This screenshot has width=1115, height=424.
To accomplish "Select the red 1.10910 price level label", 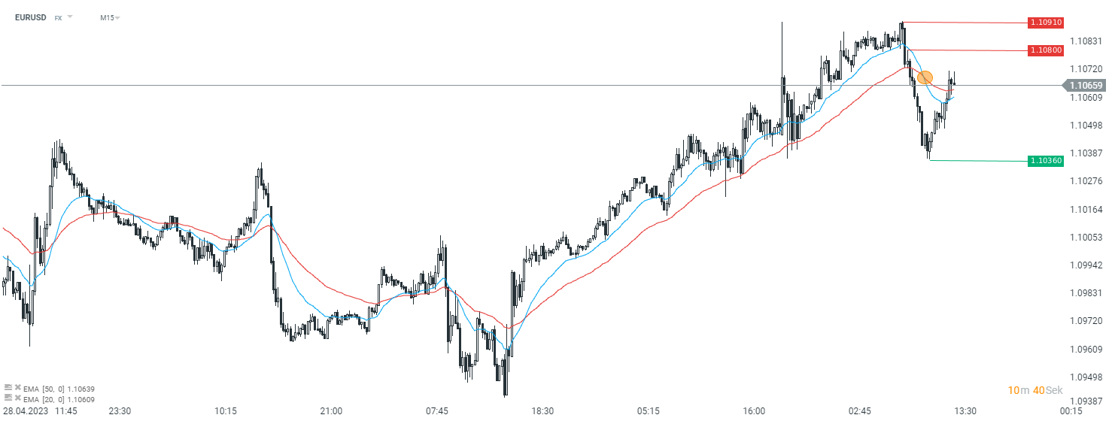I will [x=1046, y=23].
